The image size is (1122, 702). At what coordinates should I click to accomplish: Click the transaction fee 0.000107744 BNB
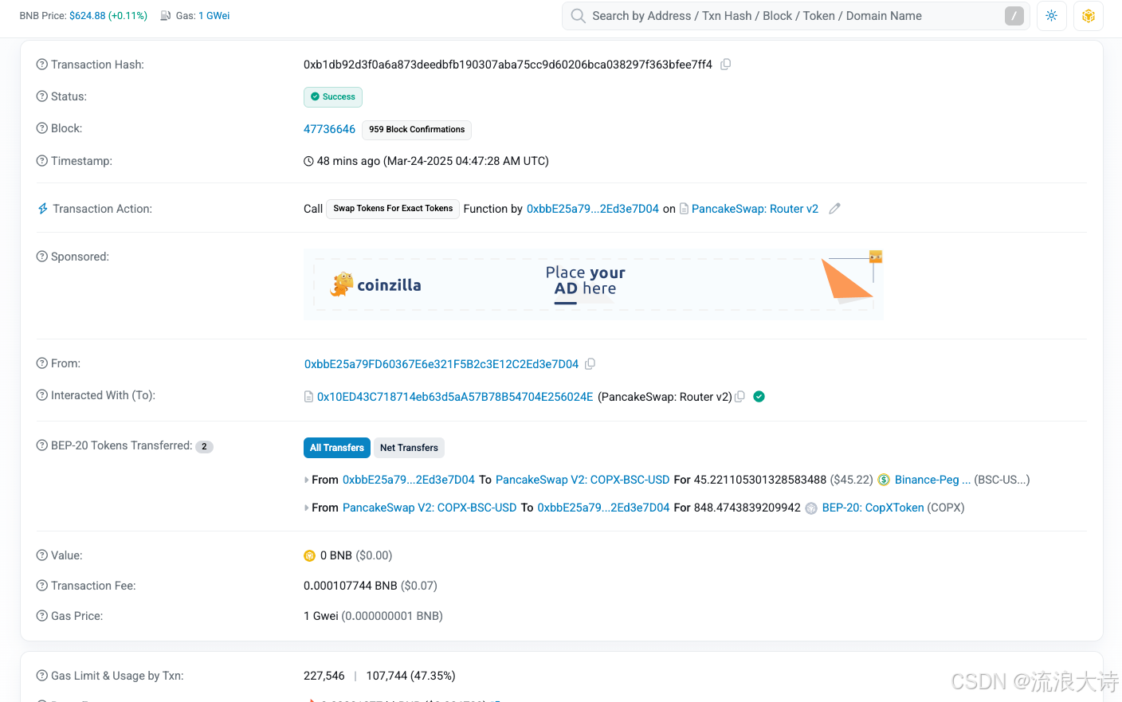pos(351,586)
